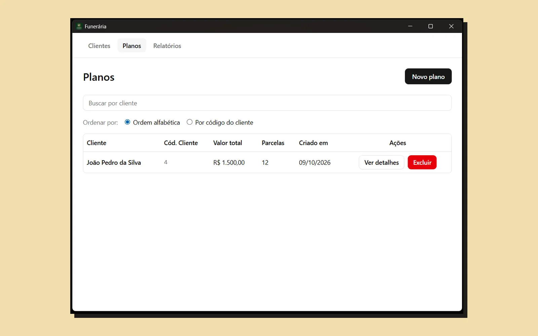The height and width of the screenshot is (336, 538).
Task: Choose Por código do cliente sorting
Action: pos(190,122)
